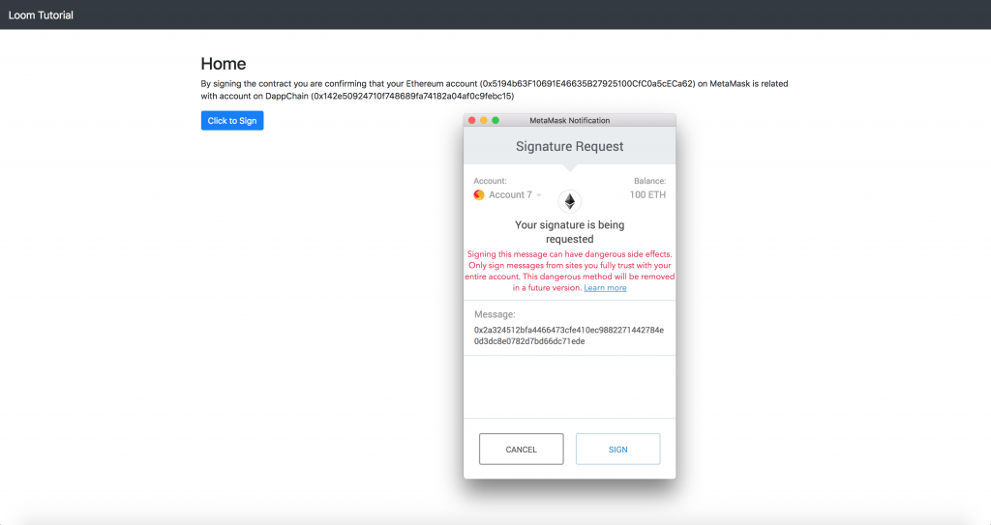
Task: Minimize the MetaMask Notification window
Action: pyautogui.click(x=484, y=120)
